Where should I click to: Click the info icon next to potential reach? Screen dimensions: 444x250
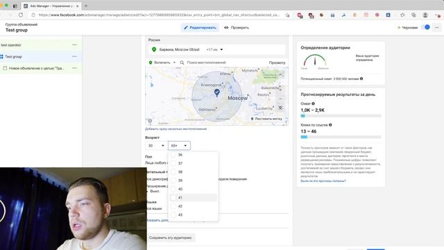click(361, 78)
